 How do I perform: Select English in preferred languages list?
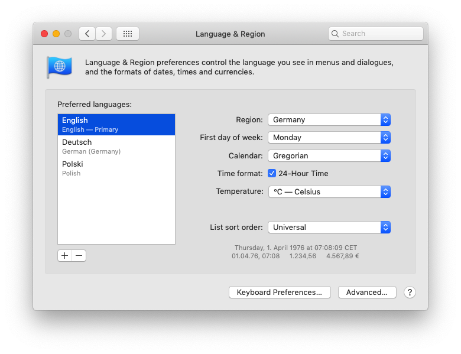pos(116,125)
